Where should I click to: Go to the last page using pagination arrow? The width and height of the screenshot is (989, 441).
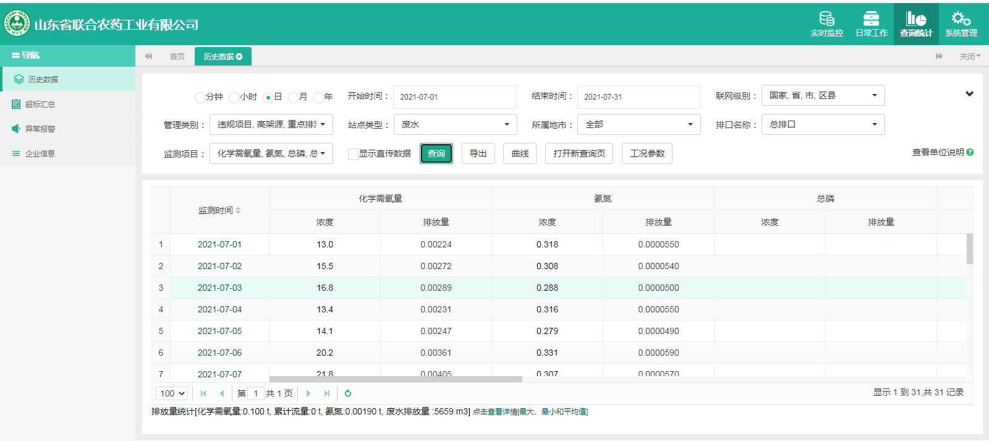tap(327, 393)
